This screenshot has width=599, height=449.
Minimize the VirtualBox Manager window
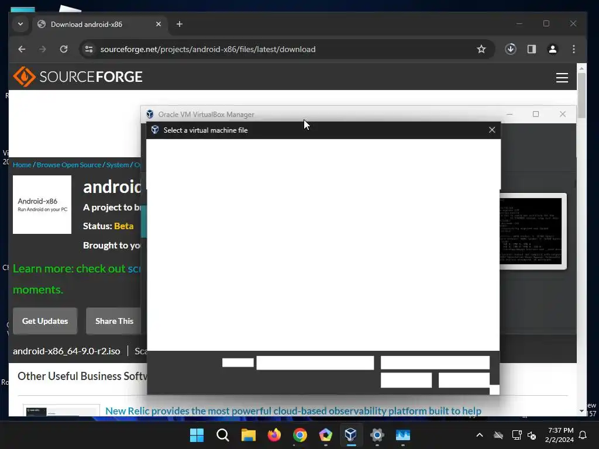click(x=510, y=114)
